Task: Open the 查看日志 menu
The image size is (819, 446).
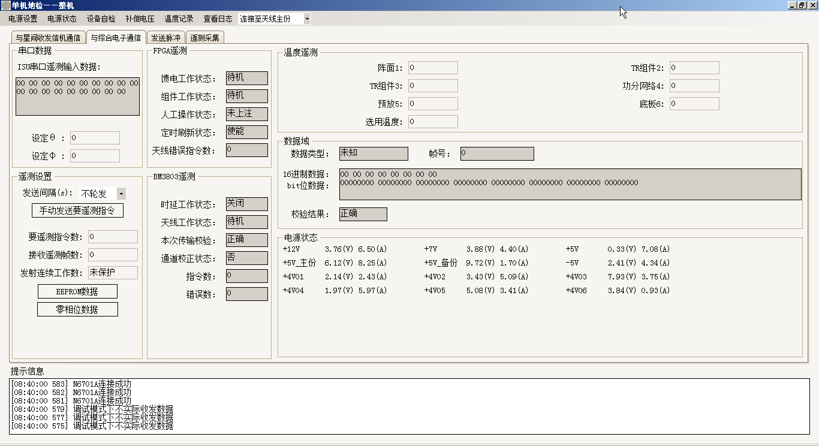Action: [x=218, y=19]
